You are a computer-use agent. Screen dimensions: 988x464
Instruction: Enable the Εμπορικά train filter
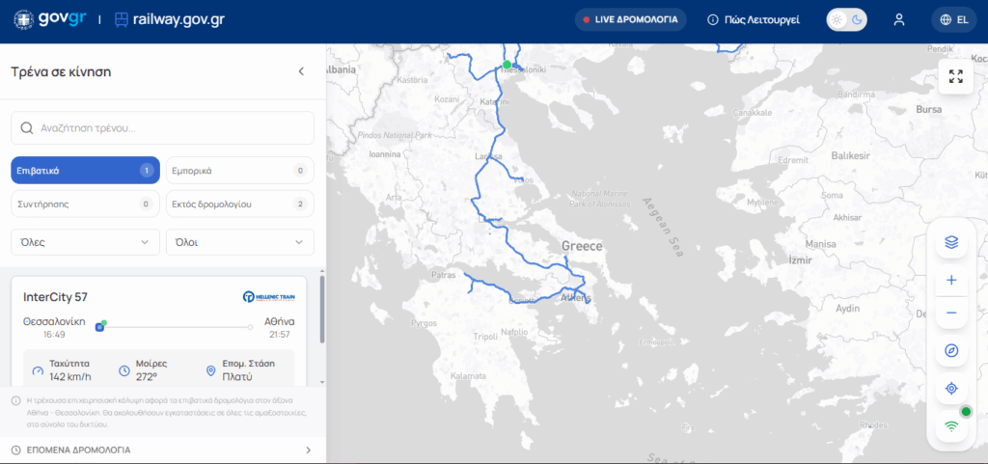click(x=239, y=171)
